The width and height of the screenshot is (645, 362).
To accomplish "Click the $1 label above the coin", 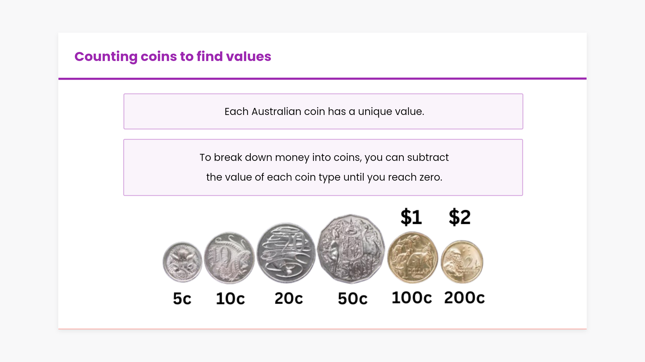I will (x=411, y=217).
